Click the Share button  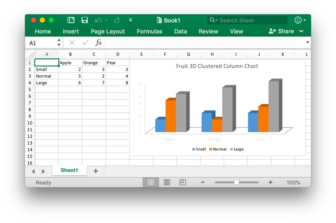pos(281,31)
